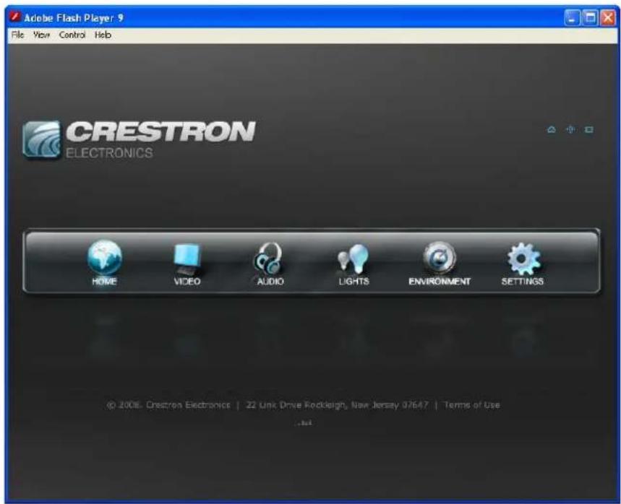
Task: Click the ELECTRONICS text below the logo
Action: (109, 152)
